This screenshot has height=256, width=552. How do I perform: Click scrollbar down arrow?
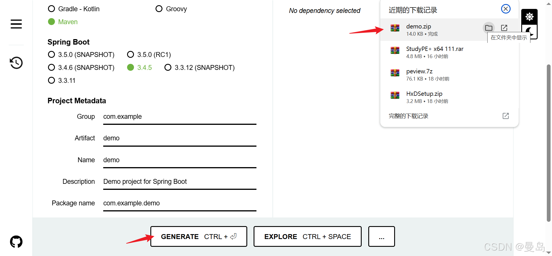[x=549, y=253]
